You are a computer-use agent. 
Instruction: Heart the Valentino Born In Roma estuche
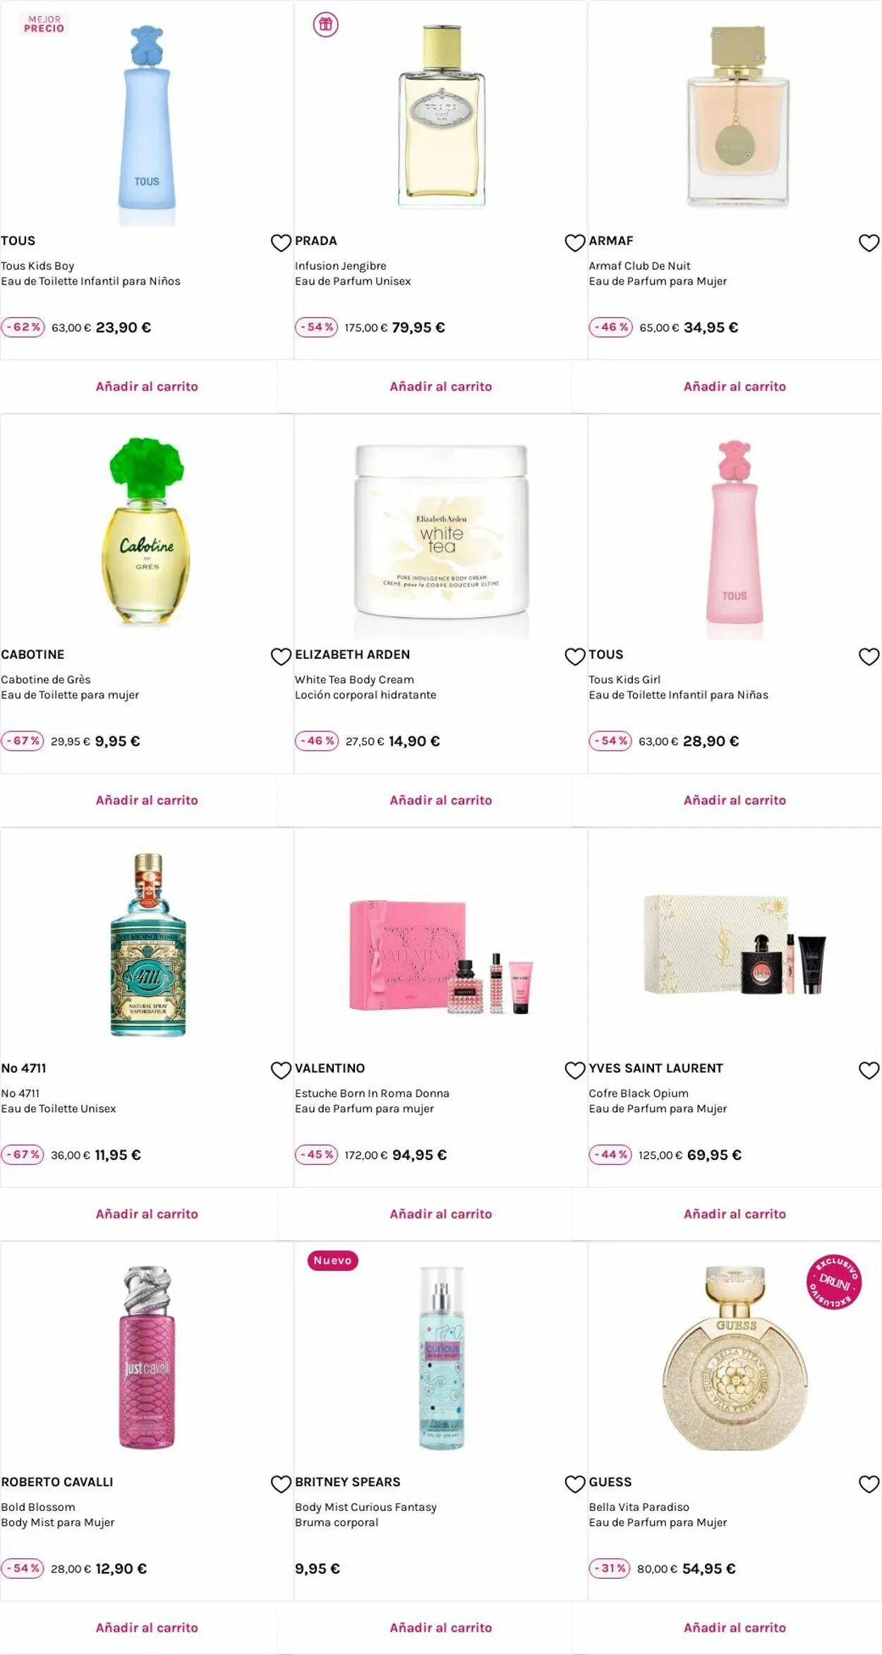(x=575, y=1070)
